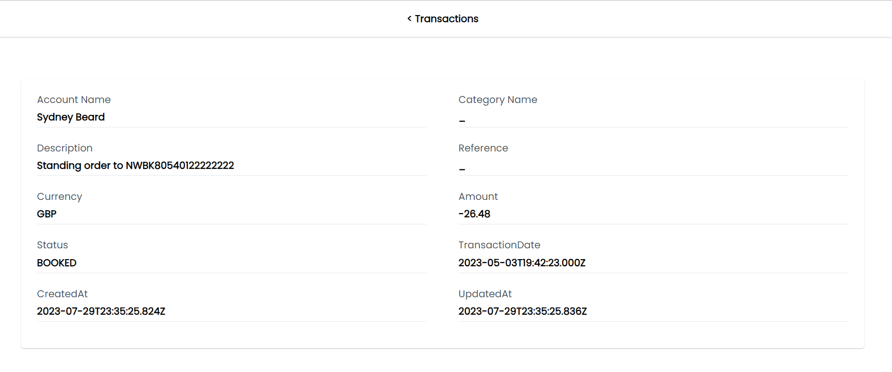Viewport: 892px width, 372px height.
Task: Click the Account Name label
Action: point(74,100)
